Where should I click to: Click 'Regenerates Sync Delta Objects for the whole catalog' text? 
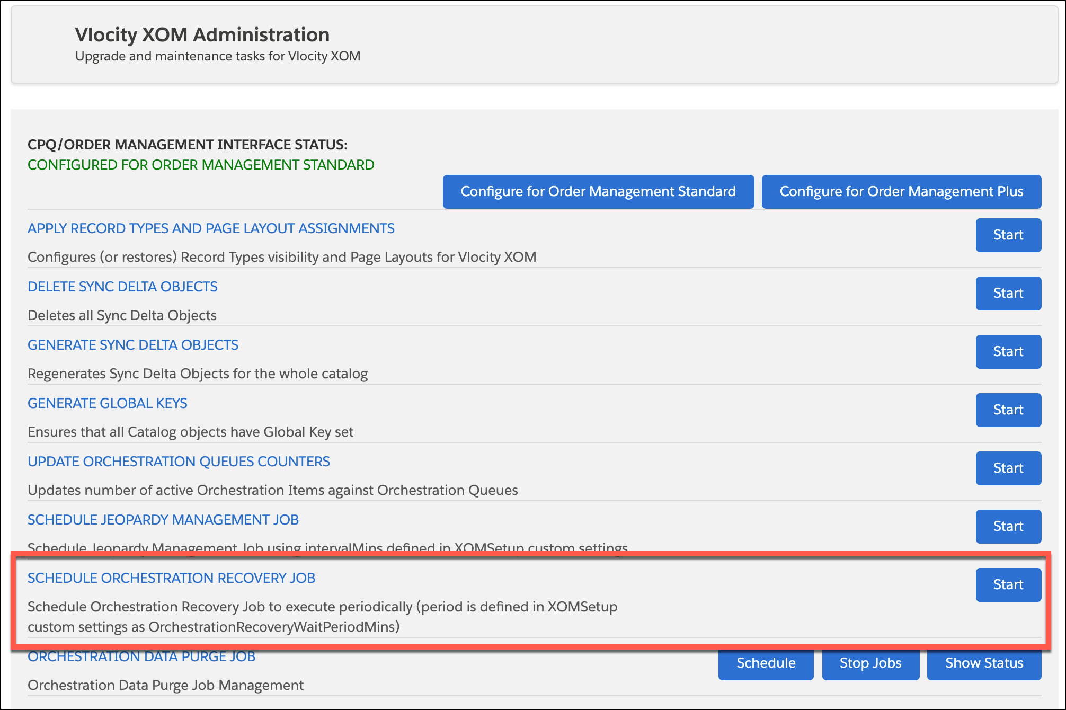[198, 374]
